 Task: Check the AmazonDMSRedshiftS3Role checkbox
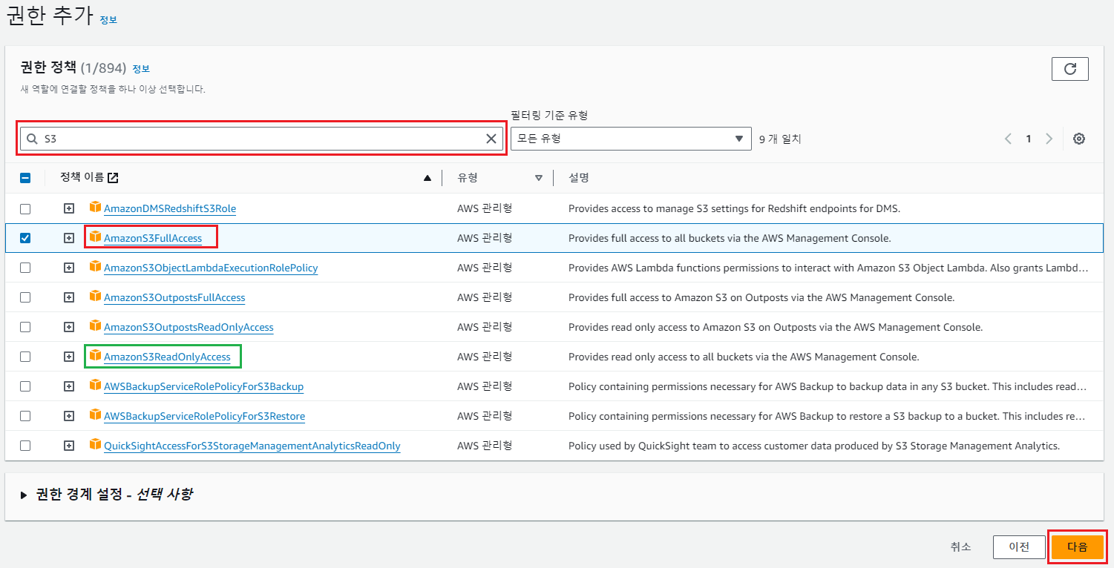[x=25, y=208]
